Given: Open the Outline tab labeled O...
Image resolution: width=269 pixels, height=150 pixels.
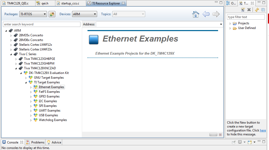Looking at the screenshot, I should (x=231, y=3).
